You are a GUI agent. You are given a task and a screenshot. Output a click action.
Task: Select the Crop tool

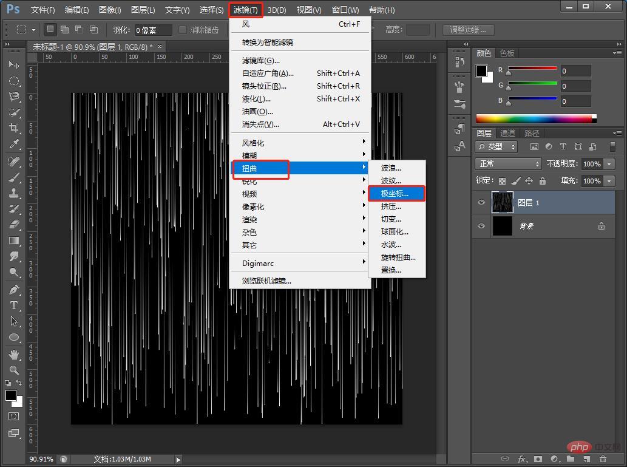click(14, 128)
